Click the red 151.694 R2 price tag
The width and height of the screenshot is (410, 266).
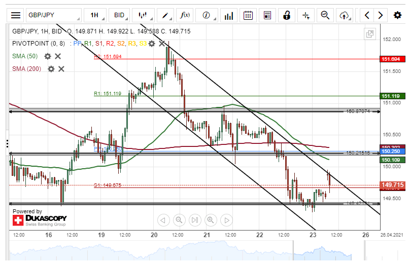click(x=392, y=59)
